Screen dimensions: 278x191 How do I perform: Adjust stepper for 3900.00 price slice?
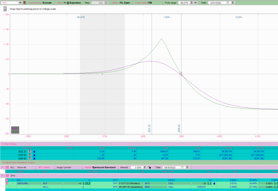[x=30, y=158]
